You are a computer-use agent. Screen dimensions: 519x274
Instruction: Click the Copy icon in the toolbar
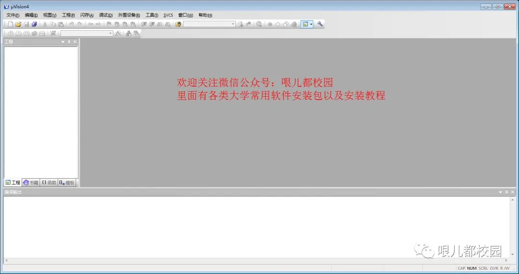point(53,24)
